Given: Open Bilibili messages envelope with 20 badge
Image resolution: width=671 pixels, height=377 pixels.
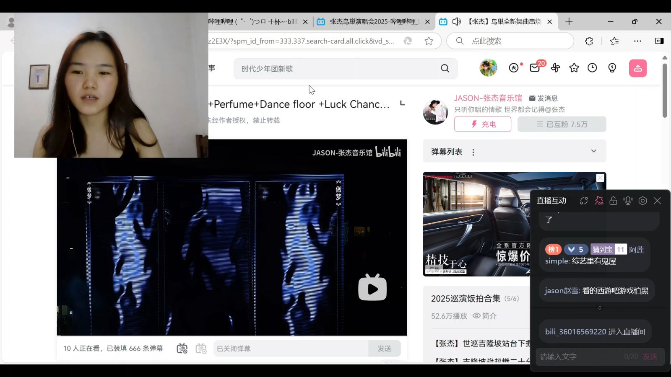Looking at the screenshot, I should 535,67.
